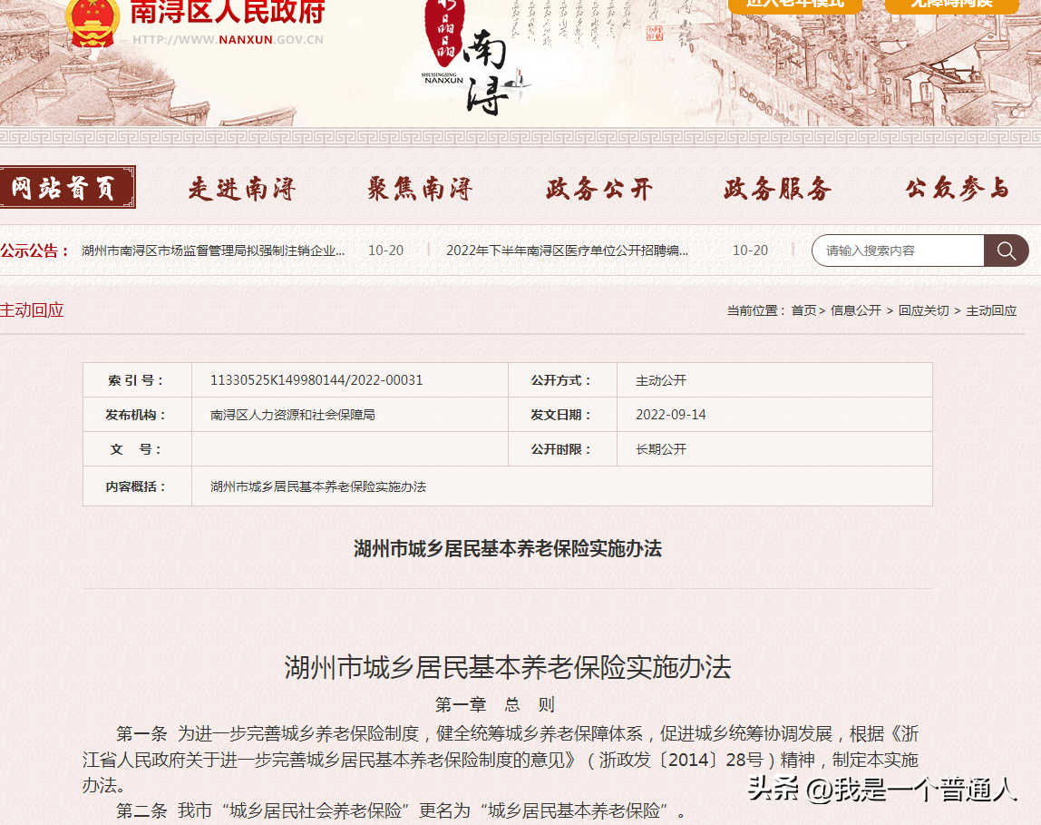Click 信息公开 breadcrumb link
Viewport: 1041px width, 825px height.
click(x=855, y=310)
